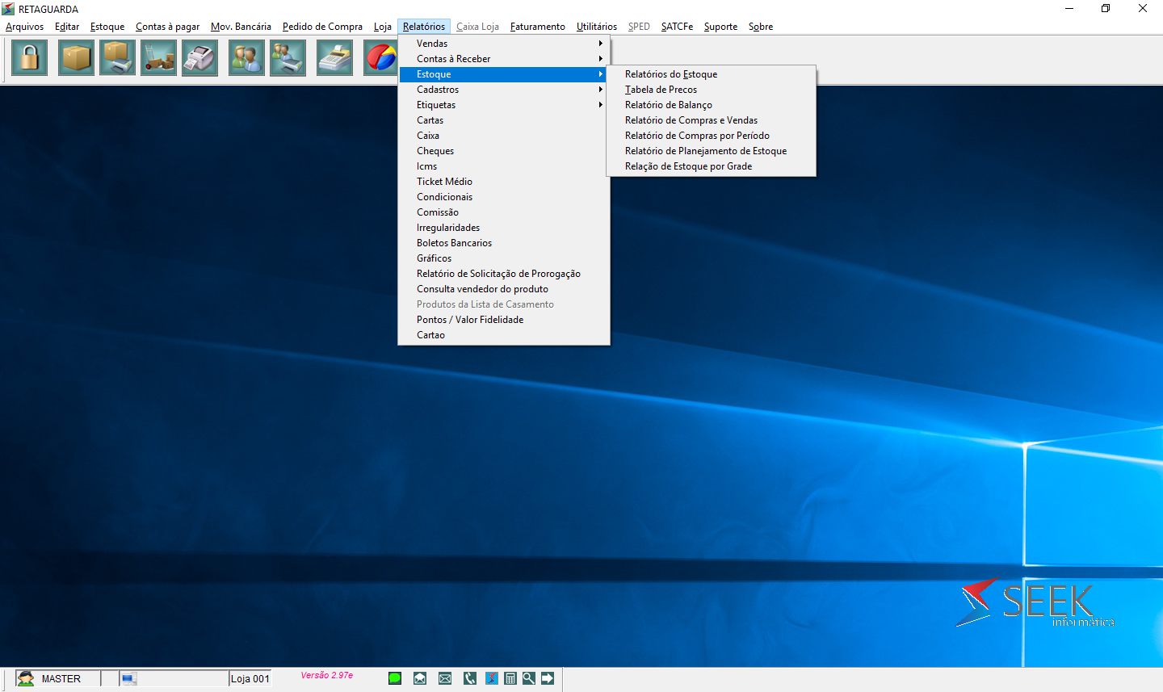The height and width of the screenshot is (692, 1163).
Task: Open the green chat bubble icon
Action: (395, 678)
